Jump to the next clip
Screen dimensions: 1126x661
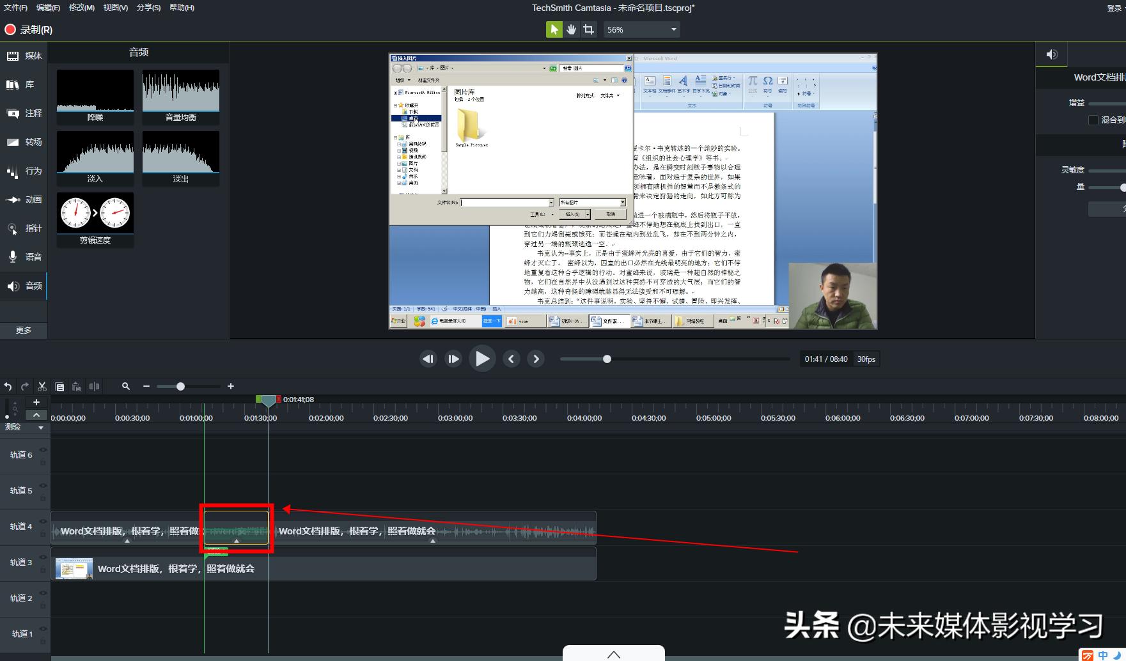(536, 359)
